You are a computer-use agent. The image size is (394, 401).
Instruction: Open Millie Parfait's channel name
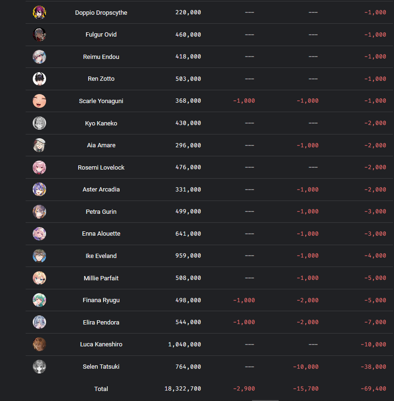[101, 278]
